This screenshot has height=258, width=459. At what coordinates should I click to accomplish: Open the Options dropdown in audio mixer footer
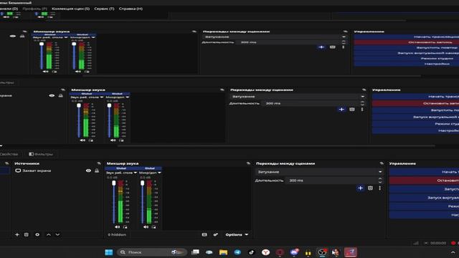point(237,234)
